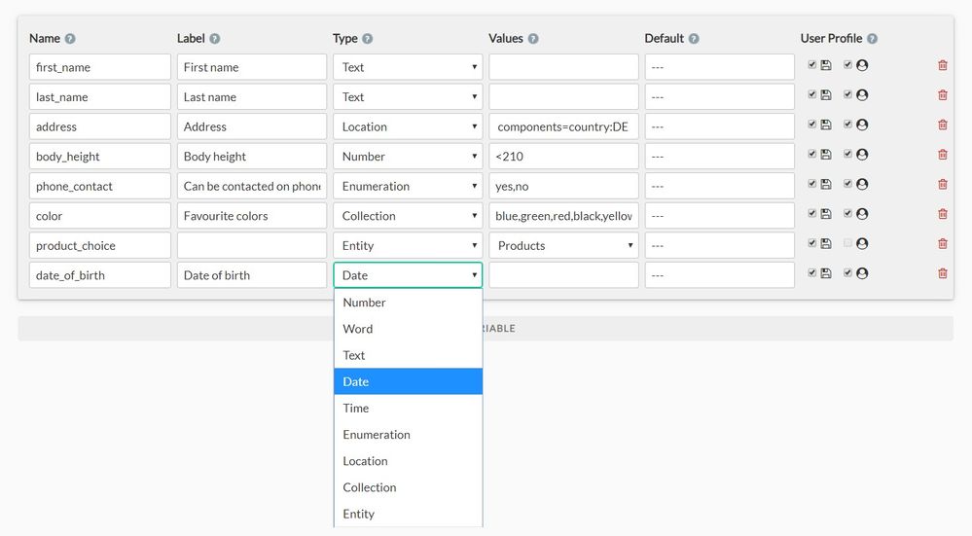This screenshot has width=972, height=536.
Task: Choose Number from the type list
Action: click(408, 303)
